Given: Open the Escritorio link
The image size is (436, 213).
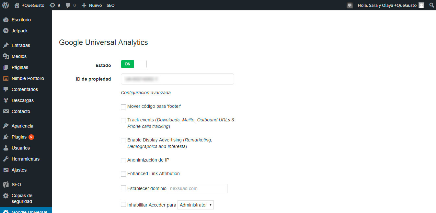Looking at the screenshot, I should click(x=21, y=20).
